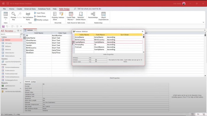Set Primary Key using the ribbon icon
207x116 pixels.
coord(13,16)
